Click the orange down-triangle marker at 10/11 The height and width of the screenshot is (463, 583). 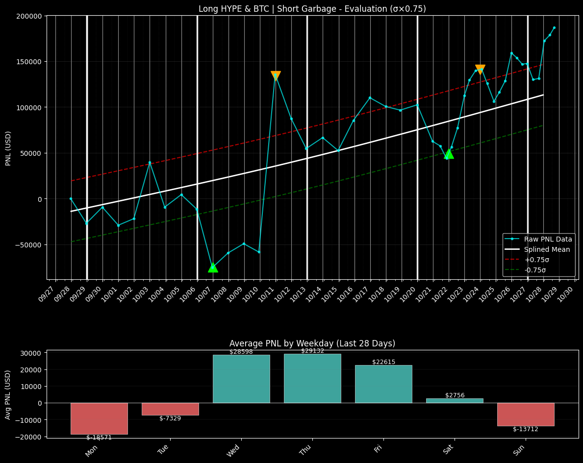(276, 75)
